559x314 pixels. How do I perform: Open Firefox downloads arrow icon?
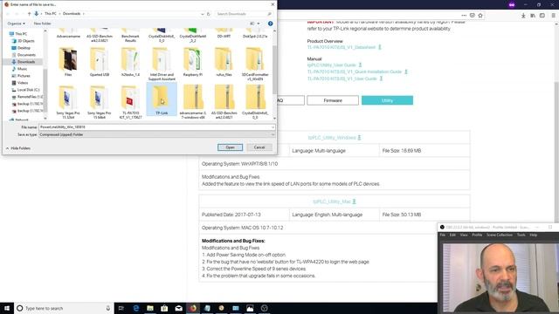click(x=523, y=16)
